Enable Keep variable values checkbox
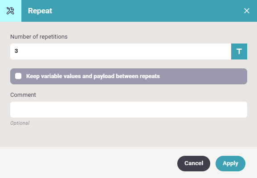The height and width of the screenshot is (178, 257). 18,76
